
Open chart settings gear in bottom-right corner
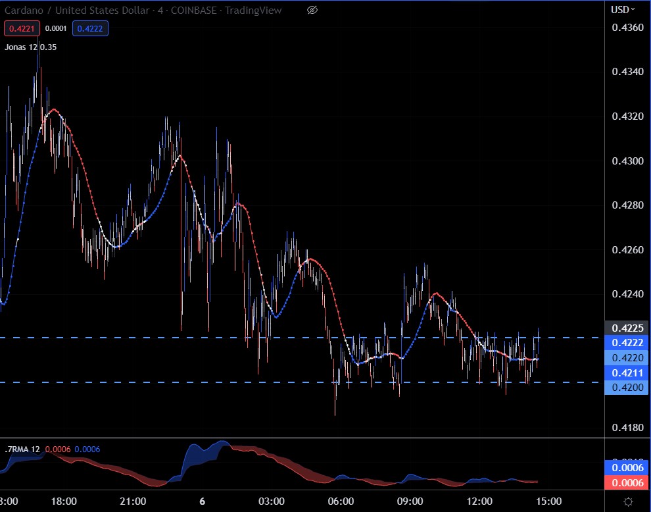click(x=628, y=501)
